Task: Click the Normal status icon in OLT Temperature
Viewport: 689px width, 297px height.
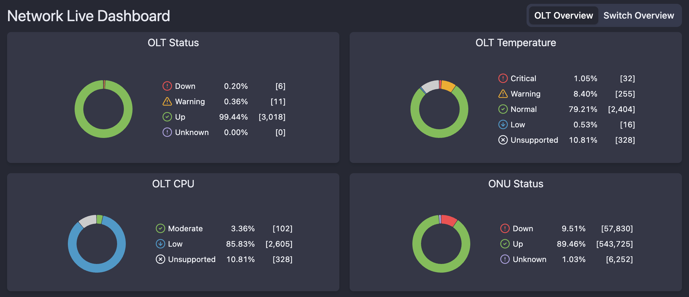Action: click(503, 109)
